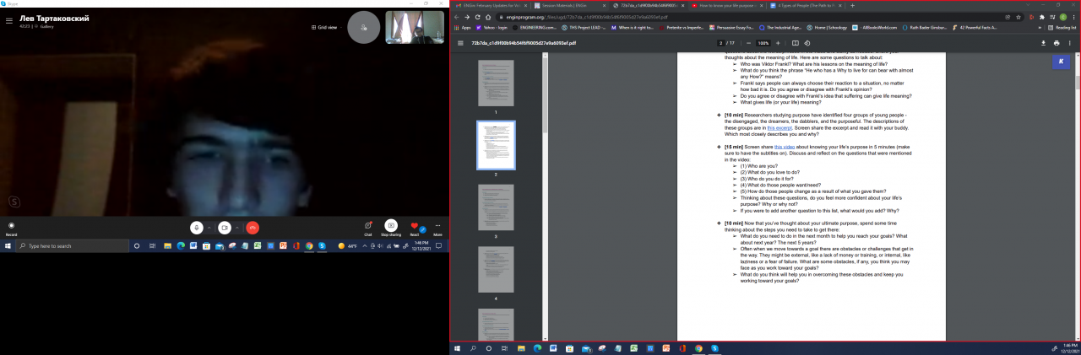The image size is (1081, 355).
Task: Open the More options in Skype call
Action: [437, 226]
